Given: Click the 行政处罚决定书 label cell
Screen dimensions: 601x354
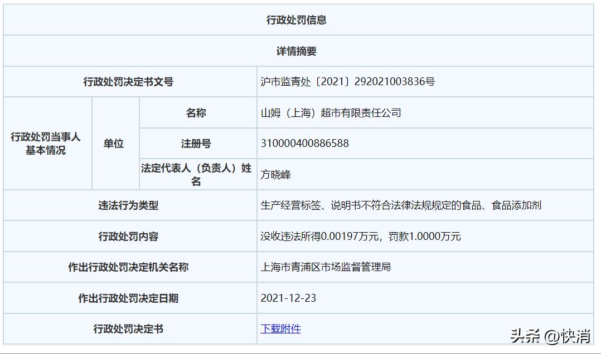Looking at the screenshot, I should [129, 328].
